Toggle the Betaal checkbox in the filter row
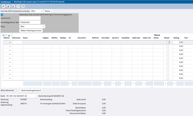Screen dimensions: 193x116 [168, 42]
